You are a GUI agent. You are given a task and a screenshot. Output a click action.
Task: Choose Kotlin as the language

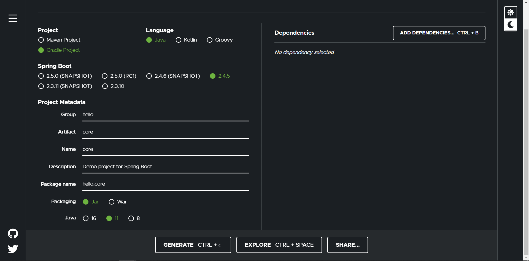coord(186,40)
